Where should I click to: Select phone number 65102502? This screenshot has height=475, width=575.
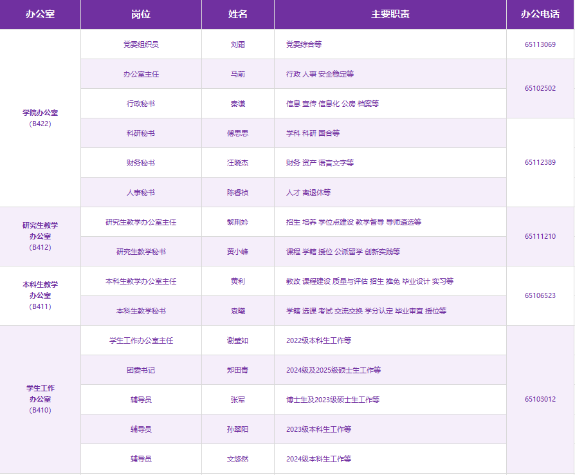click(540, 89)
